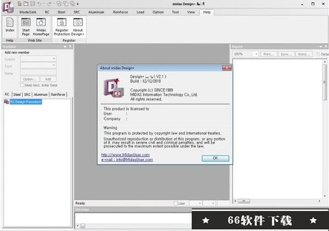Select the Reinforce tab in member list
Screen dimensions: 329x231
coord(58,95)
